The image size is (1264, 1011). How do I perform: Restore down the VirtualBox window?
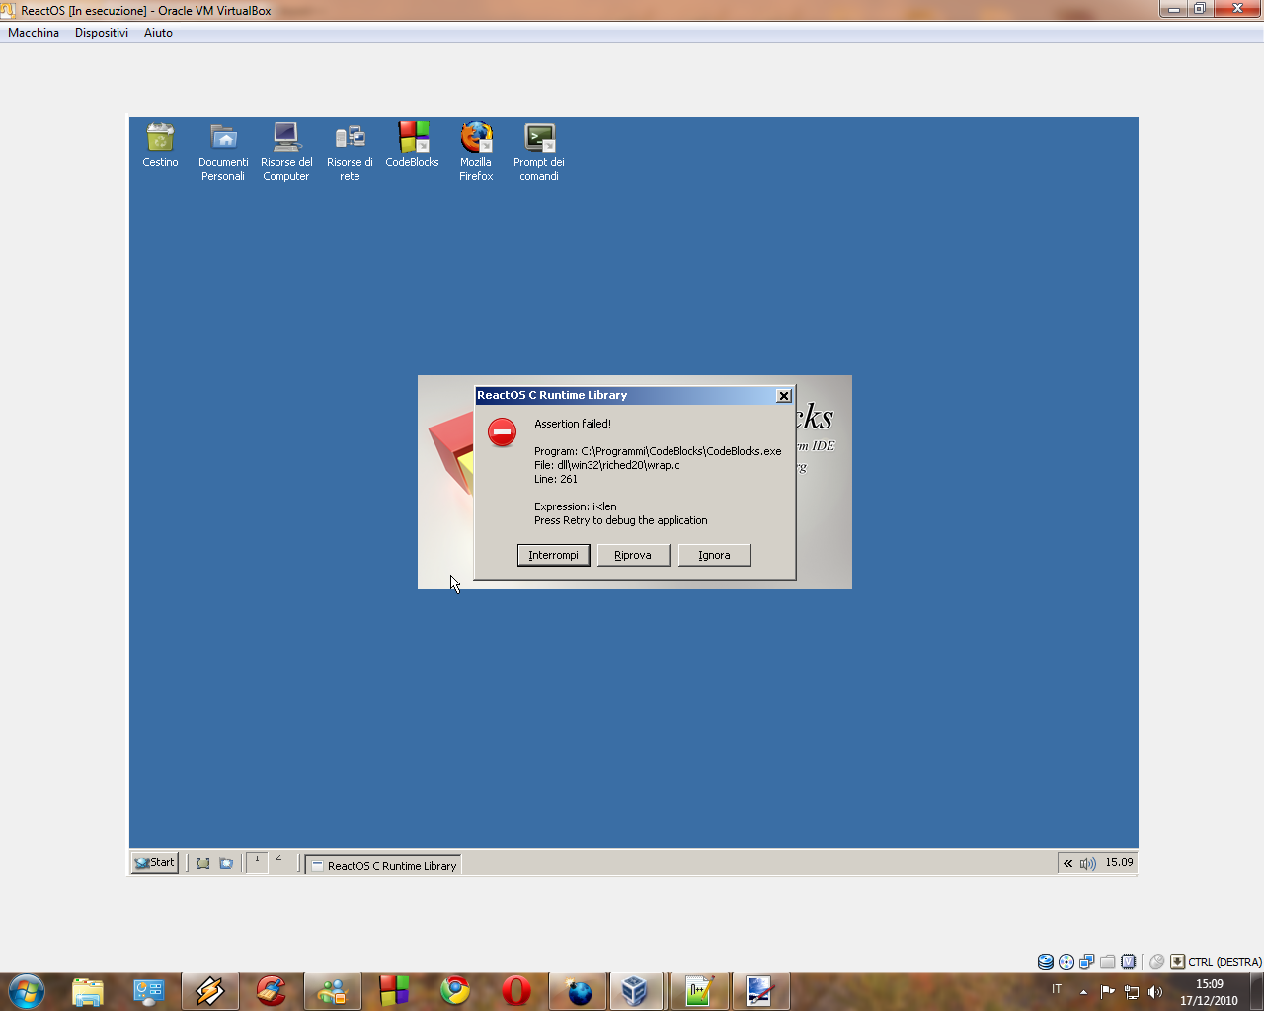coord(1200,9)
